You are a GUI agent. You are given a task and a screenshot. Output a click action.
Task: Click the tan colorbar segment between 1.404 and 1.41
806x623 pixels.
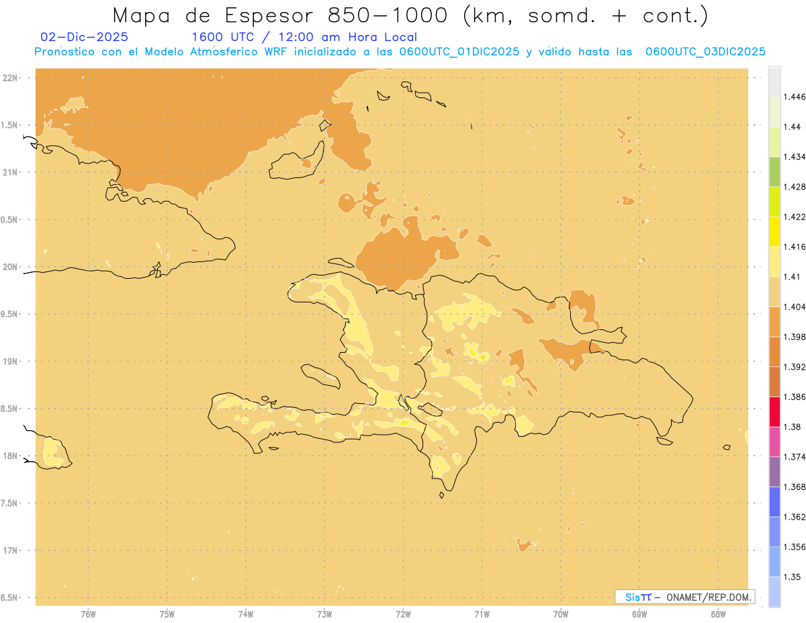[774, 291]
